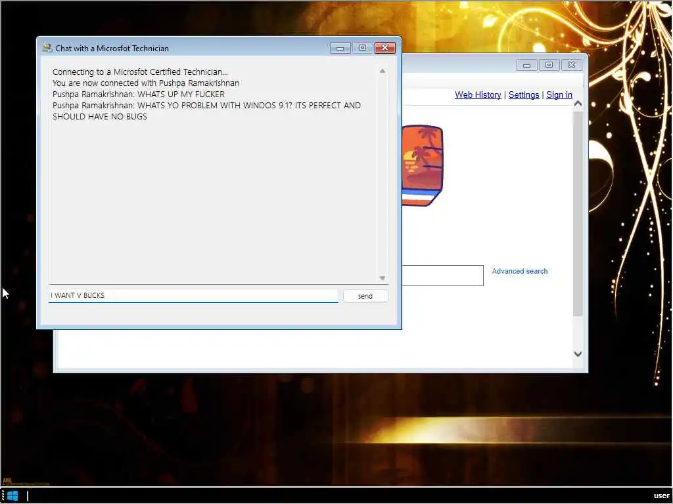The height and width of the screenshot is (504, 673).
Task: Minimize the browser window behind the chat
Action: pyautogui.click(x=526, y=65)
